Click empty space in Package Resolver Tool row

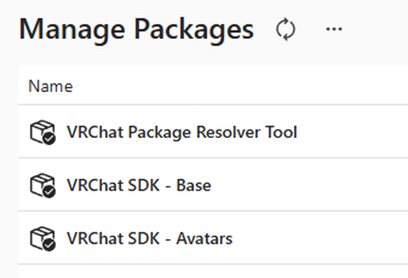[351, 131]
